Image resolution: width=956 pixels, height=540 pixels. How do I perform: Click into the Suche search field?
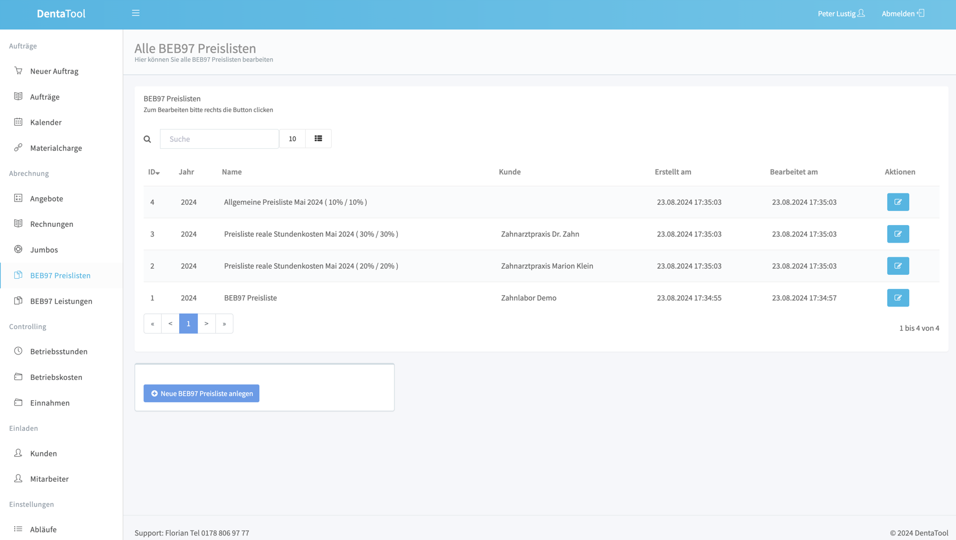[219, 139]
